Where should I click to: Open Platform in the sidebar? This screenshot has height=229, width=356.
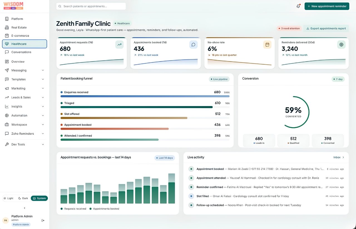click(24, 19)
